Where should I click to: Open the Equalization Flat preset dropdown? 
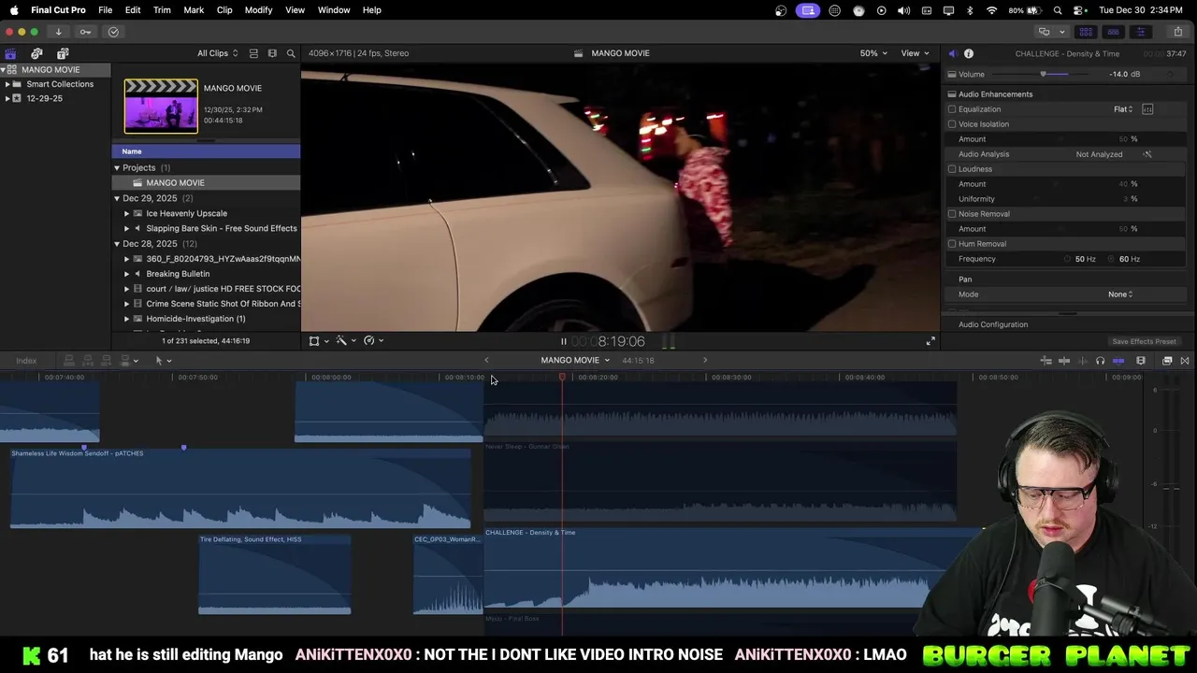tap(1123, 109)
